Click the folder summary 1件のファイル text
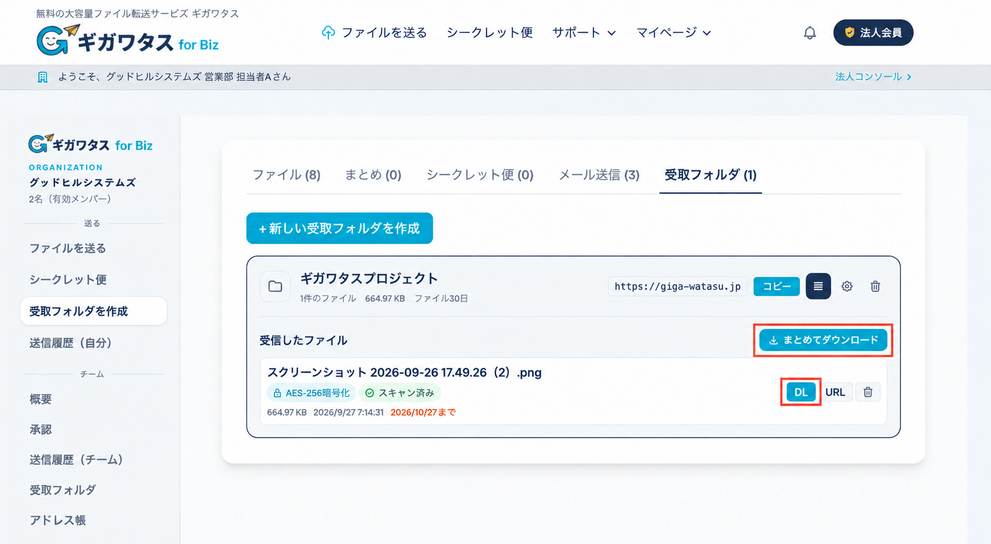991x544 pixels. click(x=328, y=299)
